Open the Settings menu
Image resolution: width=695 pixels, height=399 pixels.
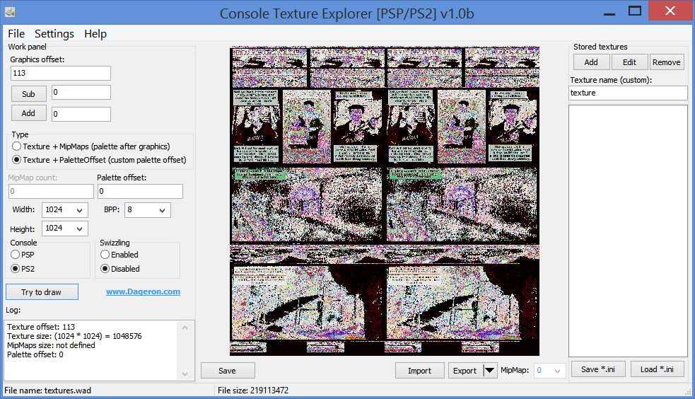coord(54,34)
